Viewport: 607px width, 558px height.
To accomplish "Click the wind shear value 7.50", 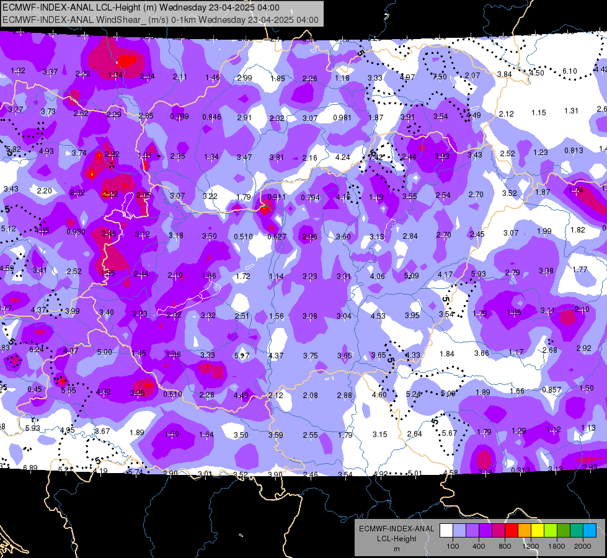I will [440, 77].
